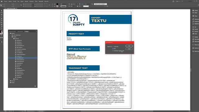Open the stroke style dropdown
Screen dimensions: 199x112
(64, 6)
